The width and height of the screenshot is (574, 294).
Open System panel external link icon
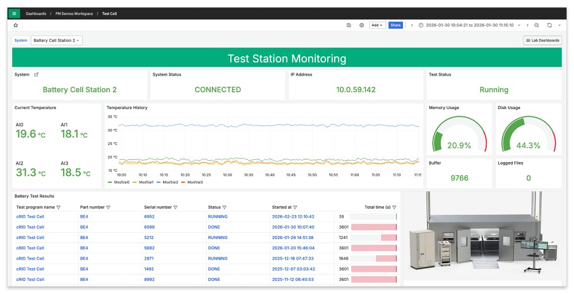tap(36, 75)
